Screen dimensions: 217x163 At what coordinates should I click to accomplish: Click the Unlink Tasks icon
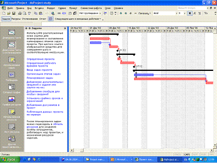(64, 13)
